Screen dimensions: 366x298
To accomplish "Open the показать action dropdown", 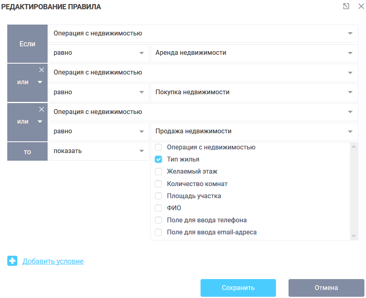I will pos(142,151).
